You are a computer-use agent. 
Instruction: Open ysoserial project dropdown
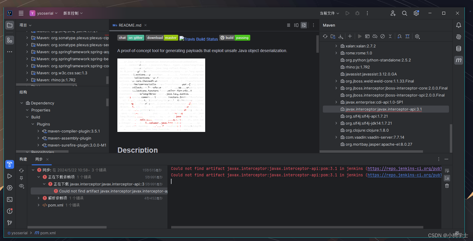tap(44, 13)
